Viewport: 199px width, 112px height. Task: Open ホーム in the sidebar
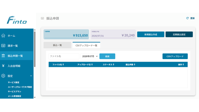(x=16, y=36)
